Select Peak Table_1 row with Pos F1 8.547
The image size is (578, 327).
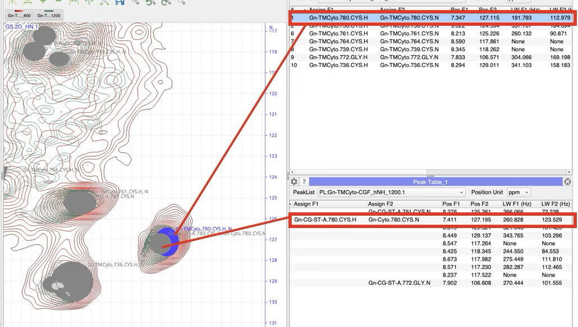432,243
